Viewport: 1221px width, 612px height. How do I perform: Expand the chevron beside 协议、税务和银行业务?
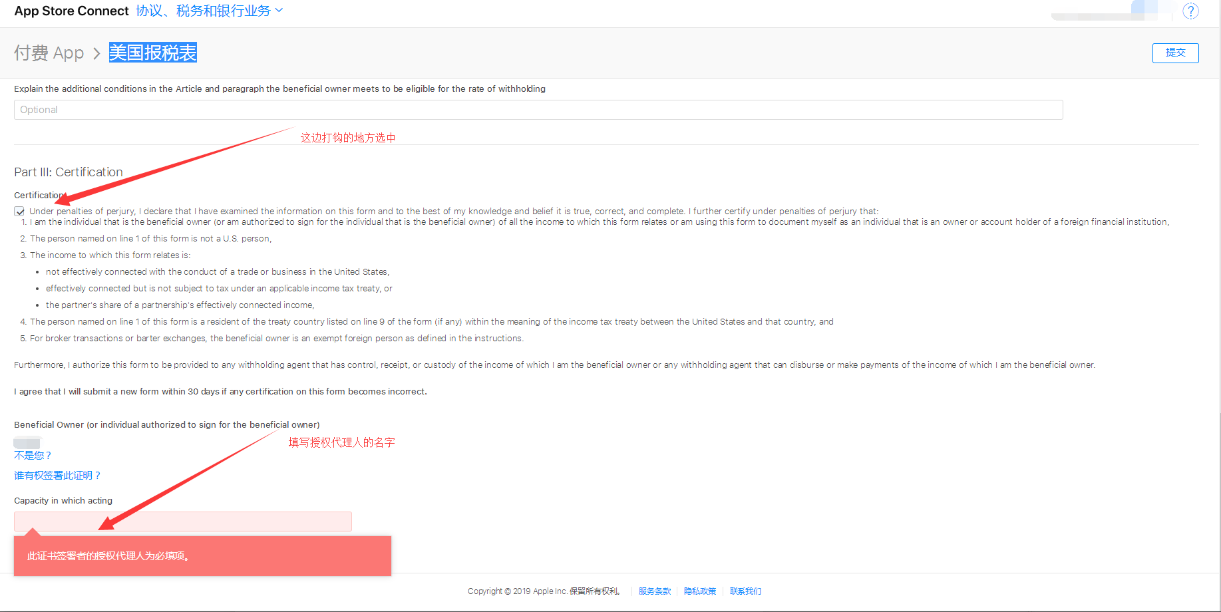(x=279, y=11)
